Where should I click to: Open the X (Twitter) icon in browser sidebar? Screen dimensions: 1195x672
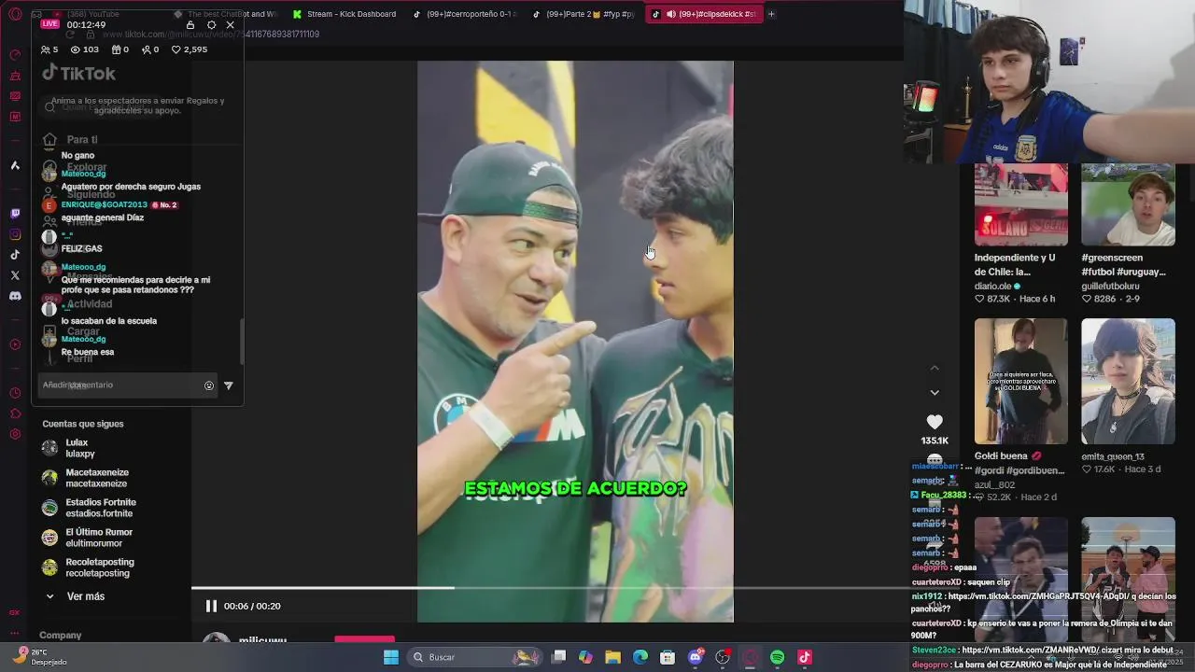click(15, 275)
